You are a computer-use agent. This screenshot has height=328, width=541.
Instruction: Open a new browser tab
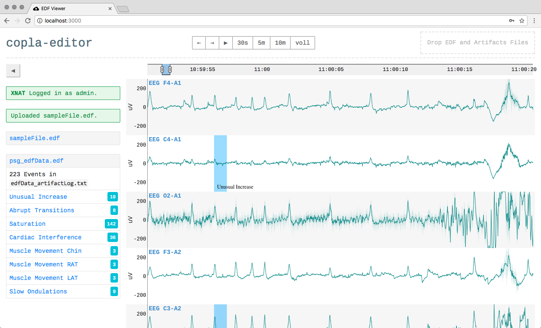pyautogui.click(x=123, y=9)
